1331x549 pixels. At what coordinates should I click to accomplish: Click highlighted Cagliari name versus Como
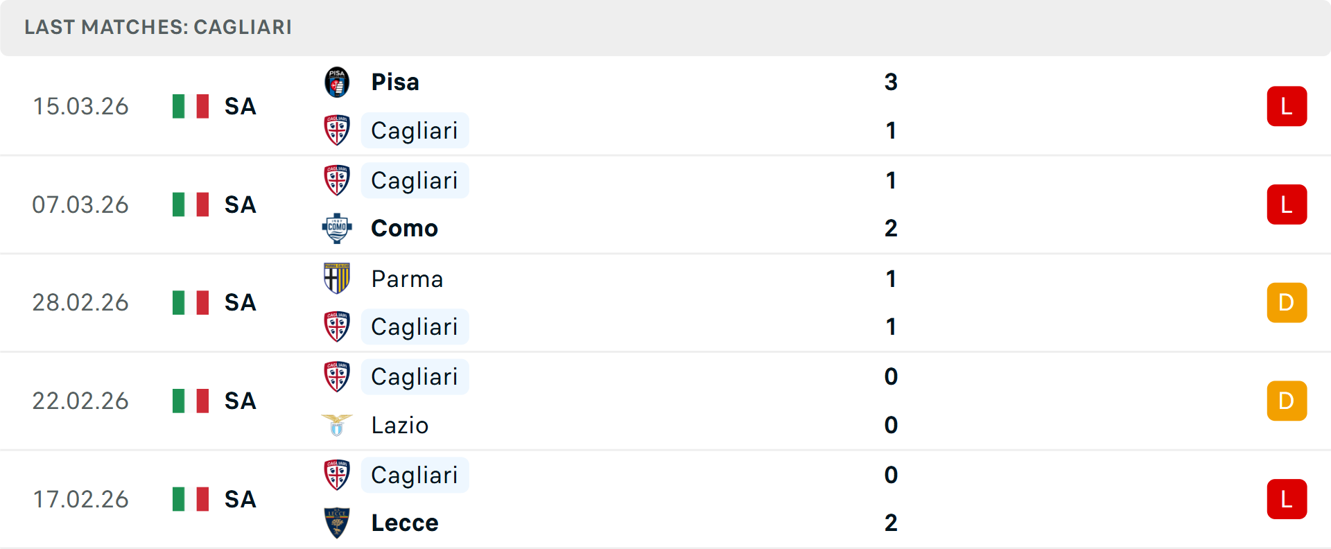415,180
